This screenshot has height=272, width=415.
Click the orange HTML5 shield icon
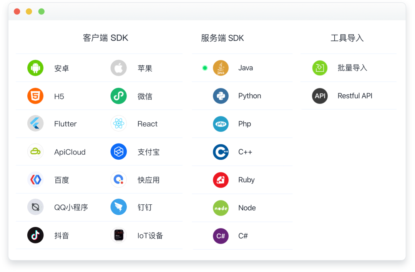tap(35, 96)
